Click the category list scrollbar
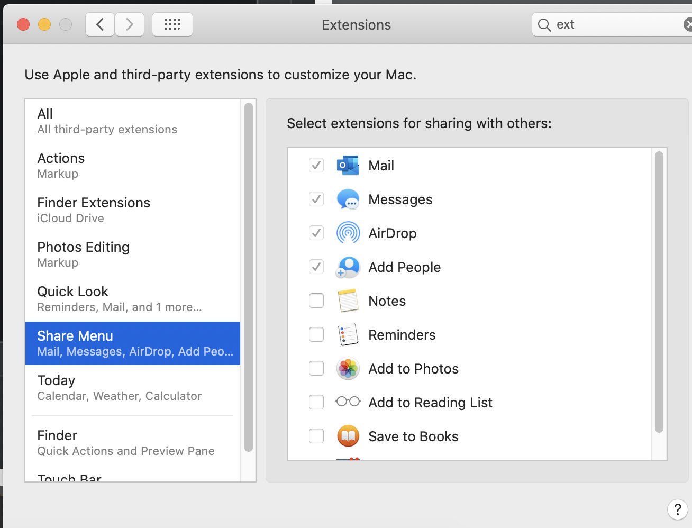The height and width of the screenshot is (528, 692). point(249,277)
